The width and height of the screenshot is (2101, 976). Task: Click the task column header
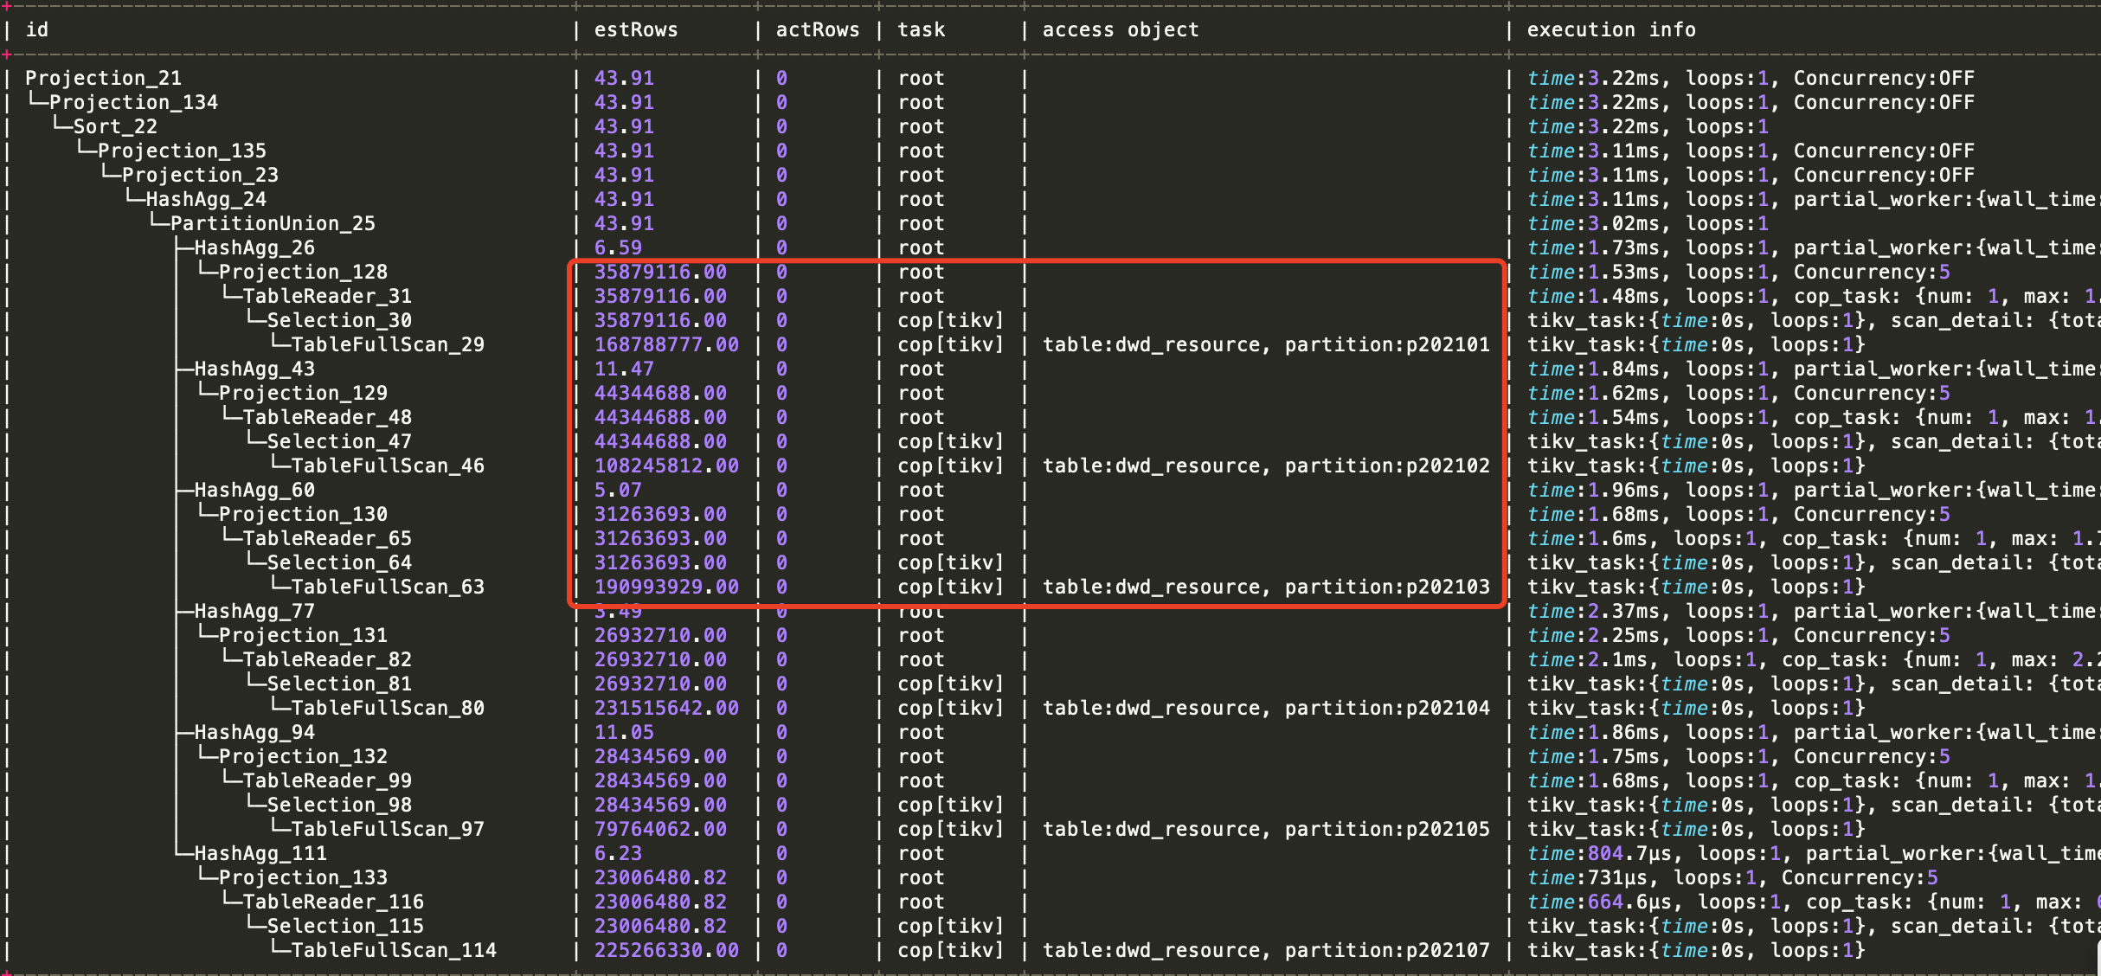922,29
